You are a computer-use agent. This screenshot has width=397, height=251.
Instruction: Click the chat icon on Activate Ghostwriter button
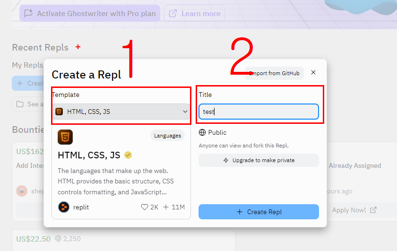tap(28, 13)
